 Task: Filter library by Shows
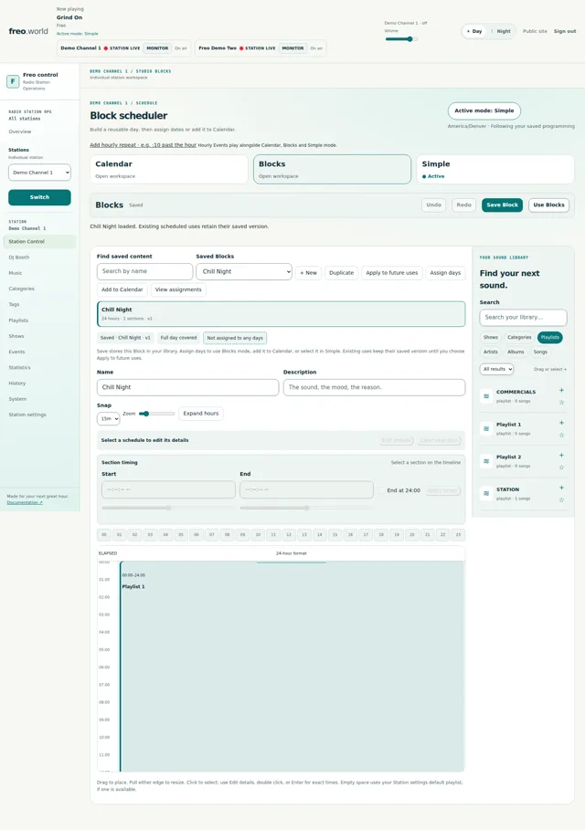[491, 337]
